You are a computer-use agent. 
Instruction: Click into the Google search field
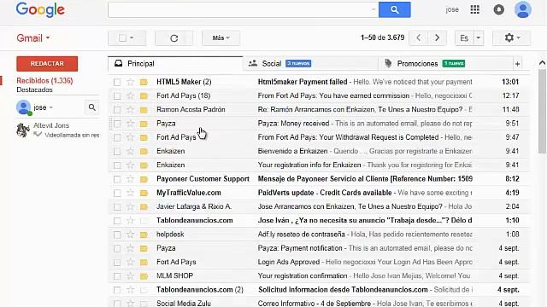click(243, 9)
